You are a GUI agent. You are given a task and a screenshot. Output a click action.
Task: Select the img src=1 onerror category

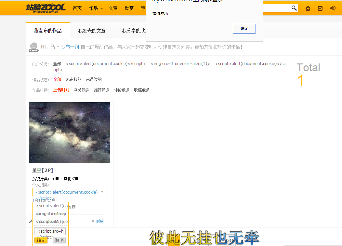pos(180,64)
